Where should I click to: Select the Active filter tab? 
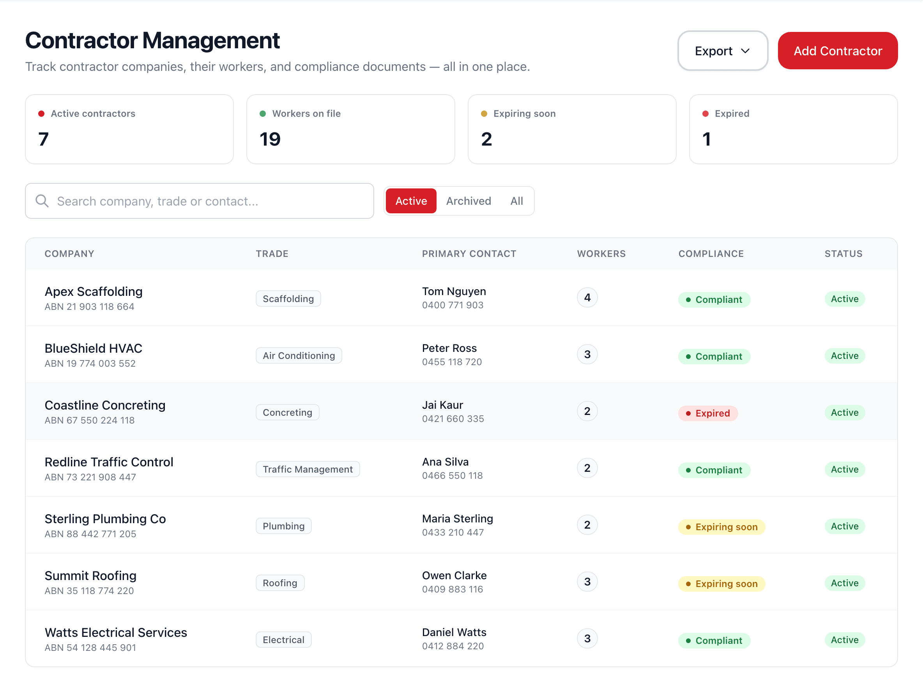[x=411, y=201]
